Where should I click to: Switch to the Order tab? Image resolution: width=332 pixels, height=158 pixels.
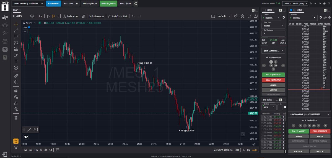269,10
